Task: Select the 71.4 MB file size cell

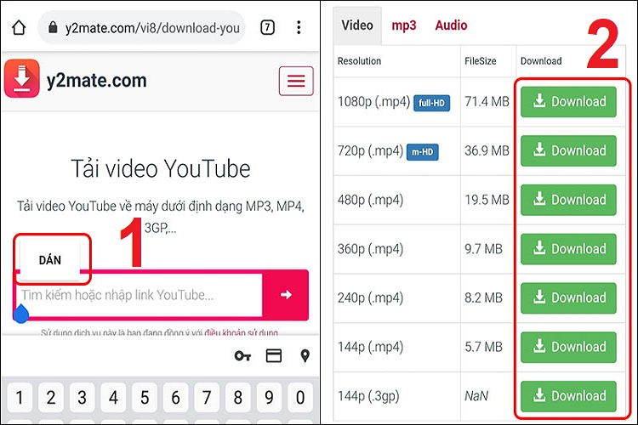Action: 487,101
